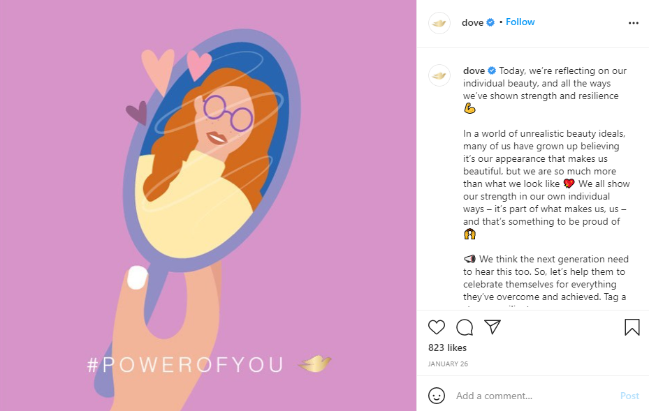Follow the dove account
The width and height of the screenshot is (649, 411).
(x=520, y=22)
